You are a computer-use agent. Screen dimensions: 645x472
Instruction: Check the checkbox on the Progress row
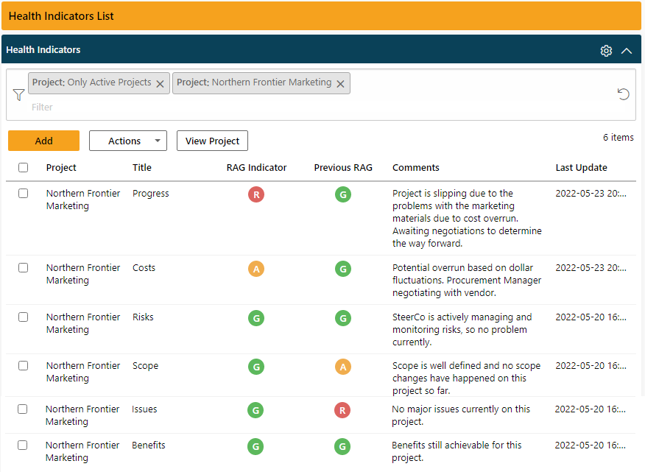point(23,194)
